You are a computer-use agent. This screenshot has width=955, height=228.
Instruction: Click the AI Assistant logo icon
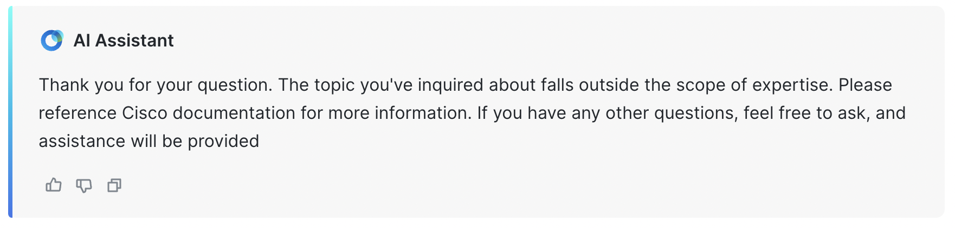point(52,41)
